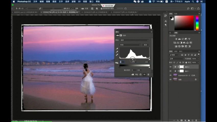This screenshot has width=217, height=122.
Task: Add a Brightness/Contrast adjustment
Action: pos(176,39)
